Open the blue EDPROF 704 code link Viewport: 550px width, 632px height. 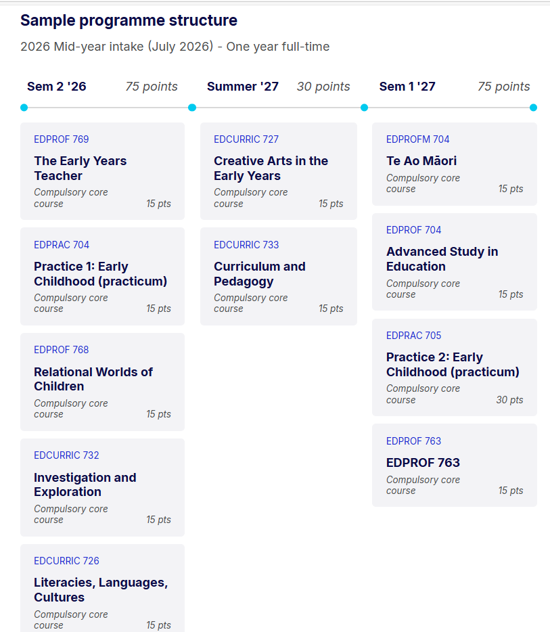413,230
